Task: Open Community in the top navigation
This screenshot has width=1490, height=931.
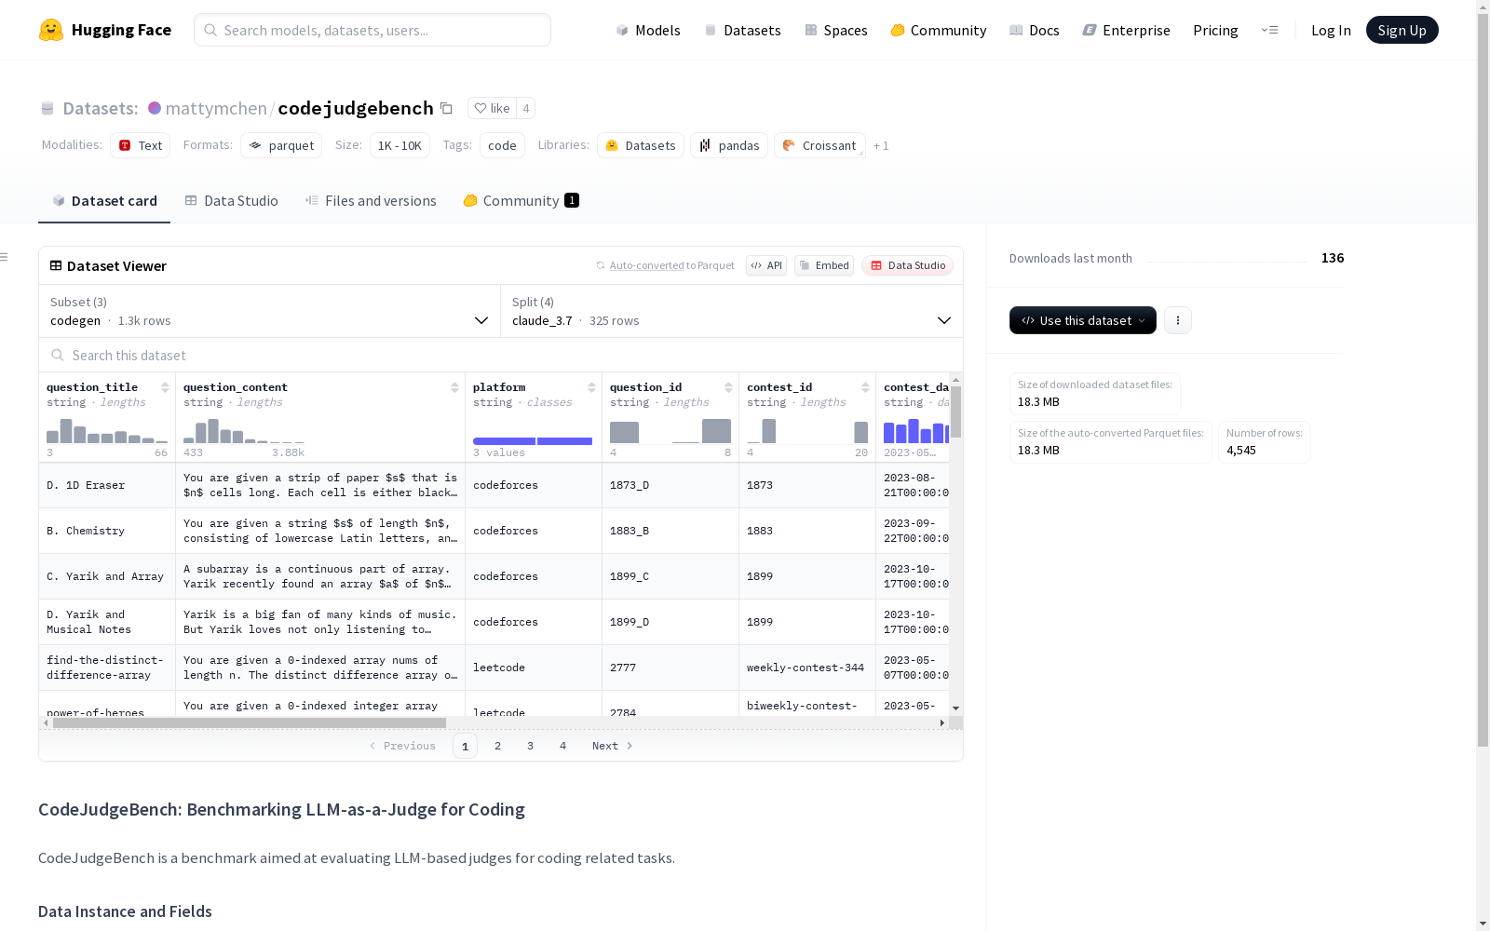Action: 939,30
